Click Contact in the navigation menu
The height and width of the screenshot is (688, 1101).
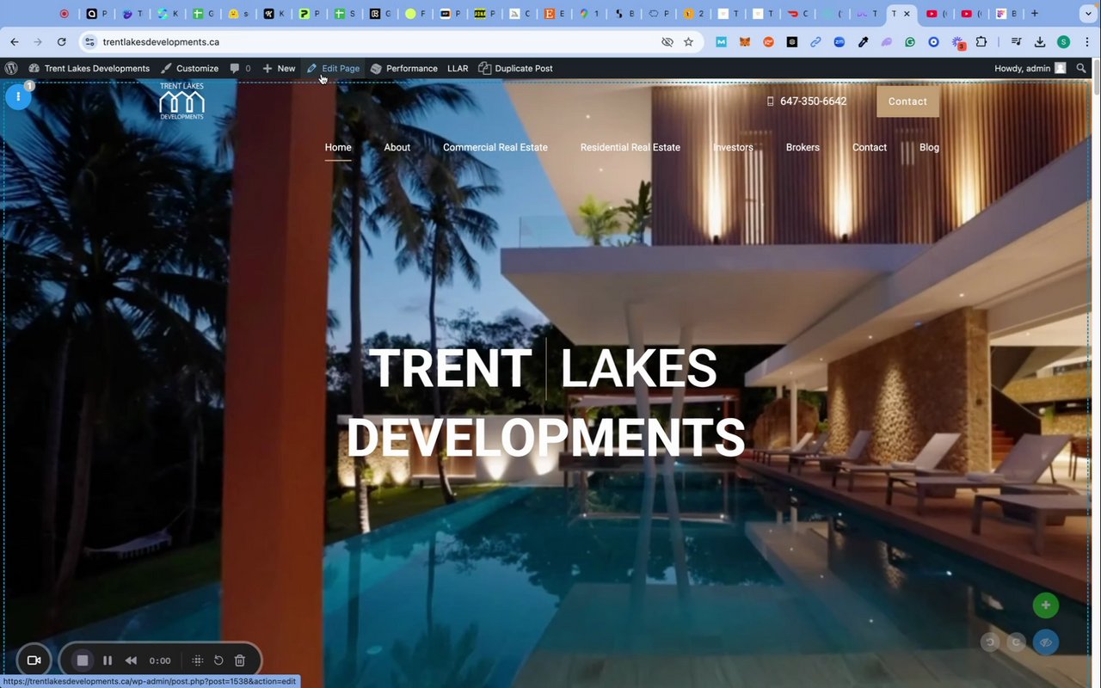[x=870, y=147]
